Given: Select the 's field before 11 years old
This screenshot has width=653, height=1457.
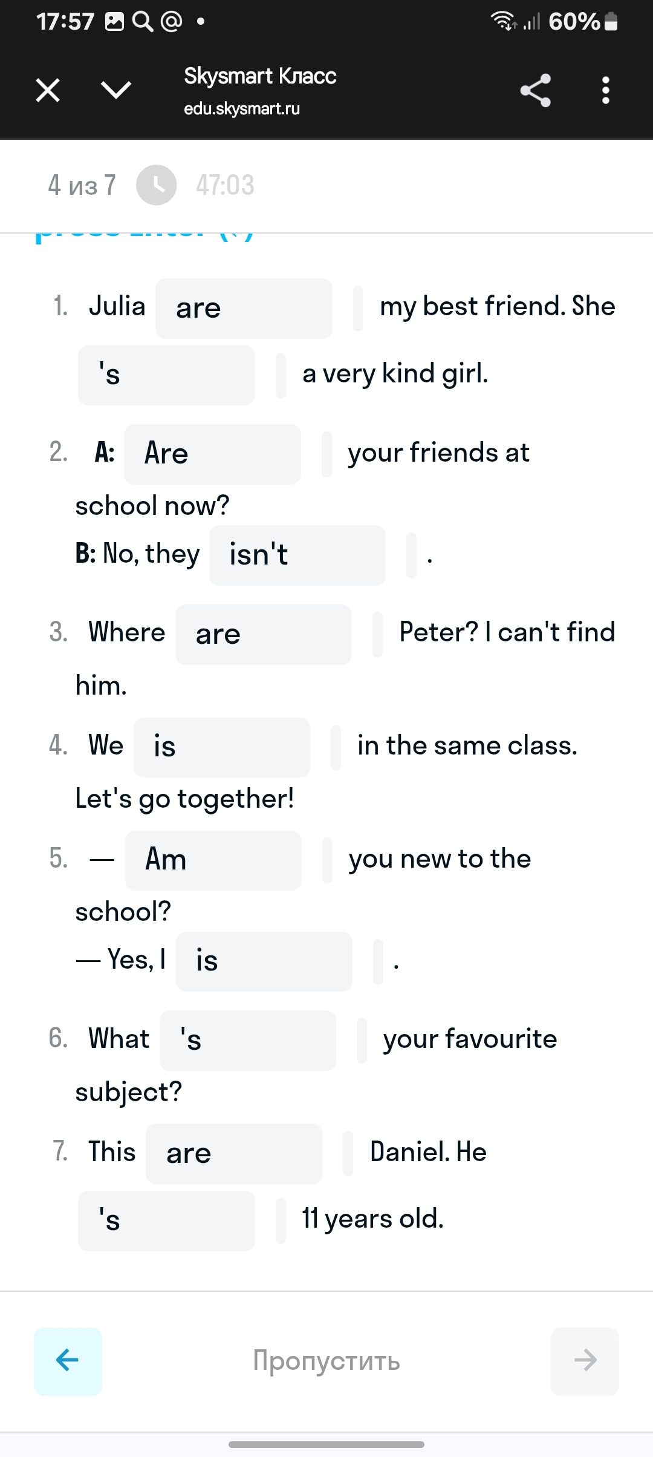Looking at the screenshot, I should (x=166, y=1221).
